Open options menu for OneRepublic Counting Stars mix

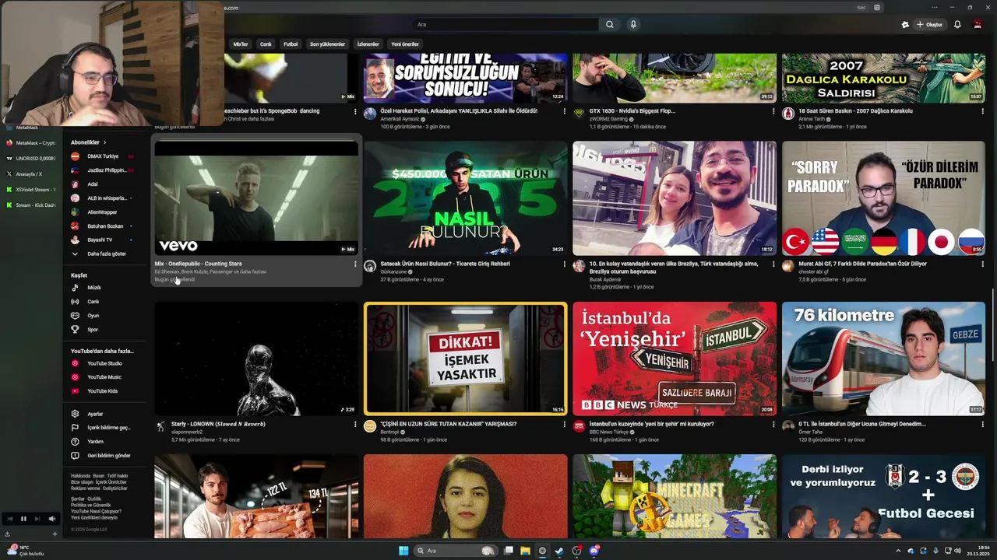click(x=355, y=264)
